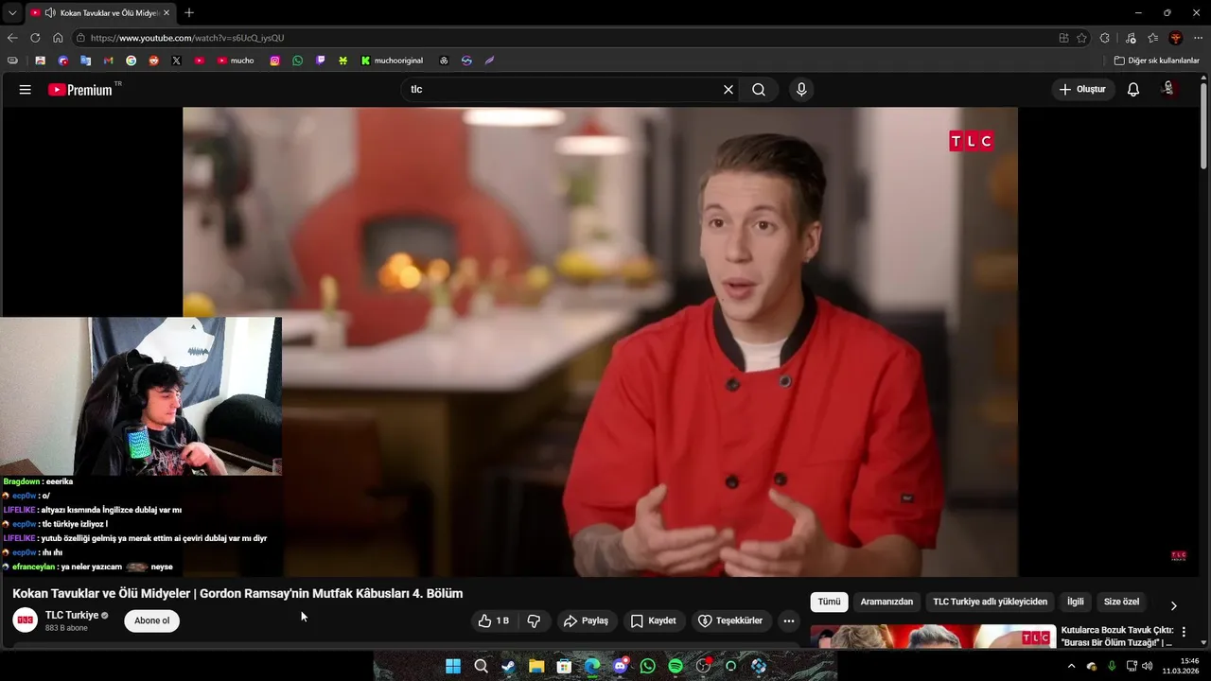The width and height of the screenshot is (1211, 681).
Task: Open Google bookmark in bookmarks bar
Action: (x=131, y=61)
